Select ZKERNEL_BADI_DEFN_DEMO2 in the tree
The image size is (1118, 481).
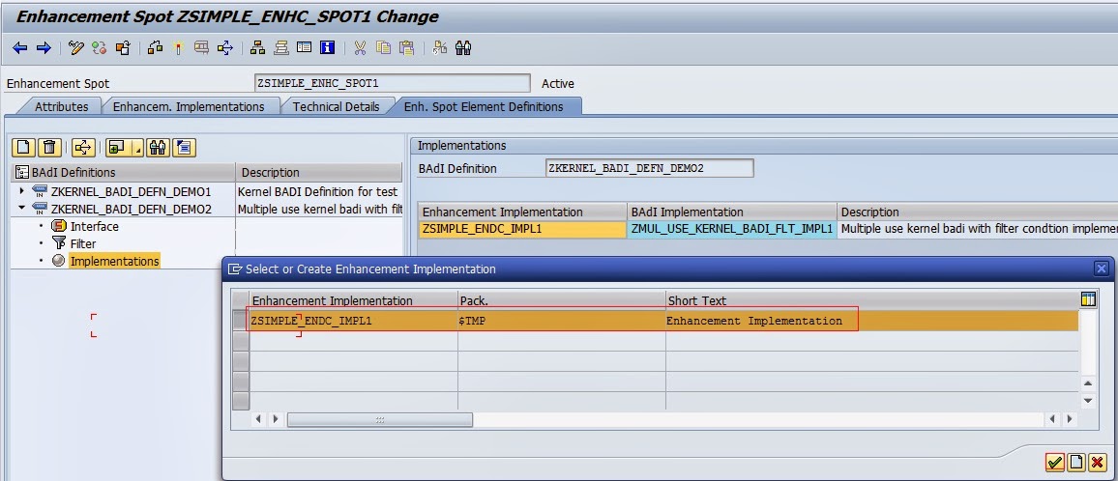click(x=132, y=209)
